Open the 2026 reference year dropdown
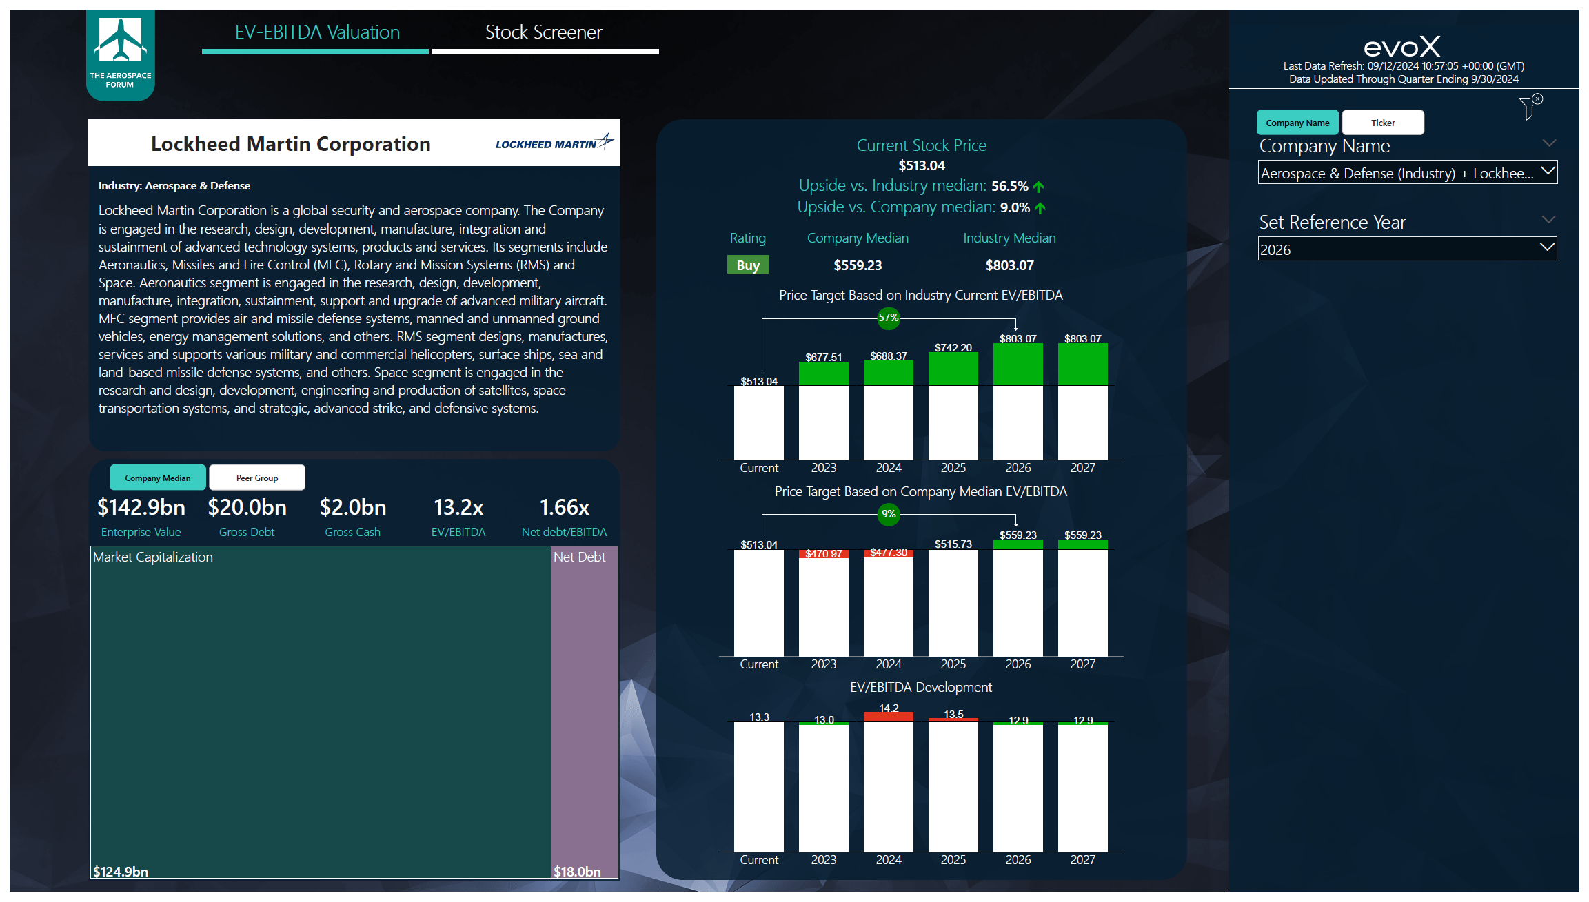Image resolution: width=1589 pixels, height=902 pixels. point(1407,249)
